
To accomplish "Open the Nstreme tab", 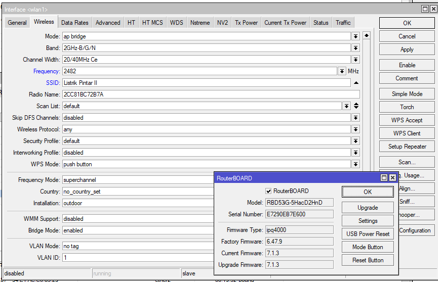I will [x=200, y=23].
